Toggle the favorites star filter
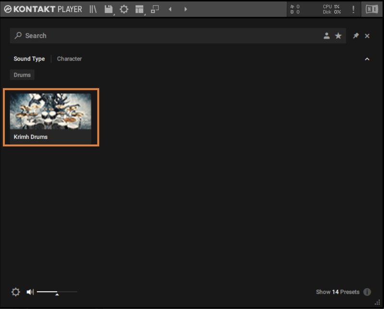 [x=338, y=36]
